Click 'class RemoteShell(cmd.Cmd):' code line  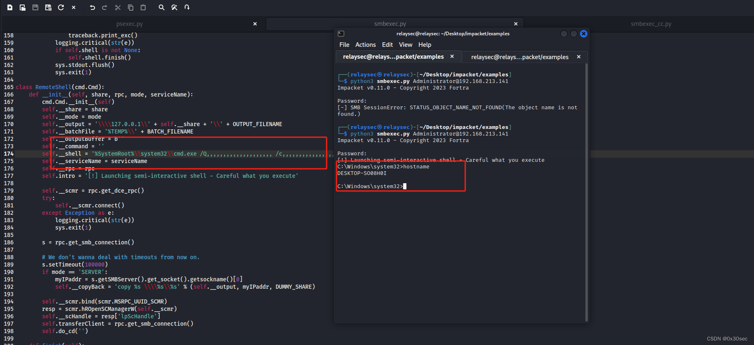click(60, 87)
